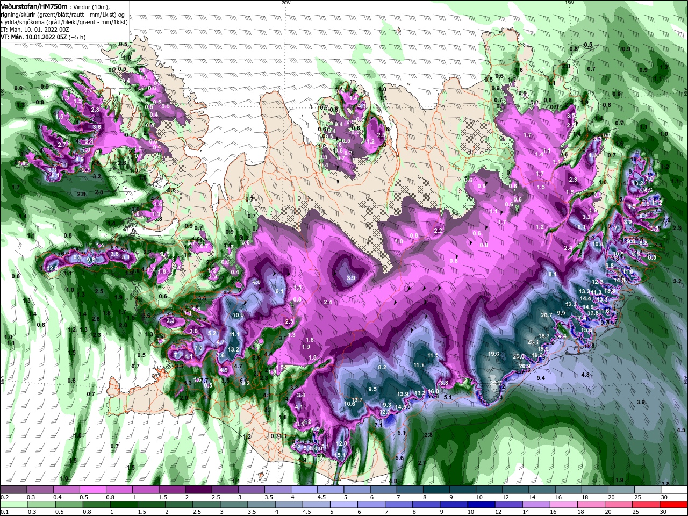Viewport: 688px width, 516px height.
Task: Click the 'VT: Mán. 10.01.2022 05Z' valid time
Action: click(x=33, y=37)
